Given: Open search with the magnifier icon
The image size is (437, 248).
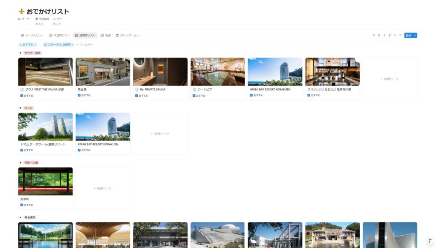Looking at the screenshot, I should [395, 35].
